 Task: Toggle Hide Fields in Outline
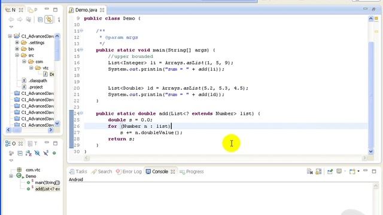point(37,153)
